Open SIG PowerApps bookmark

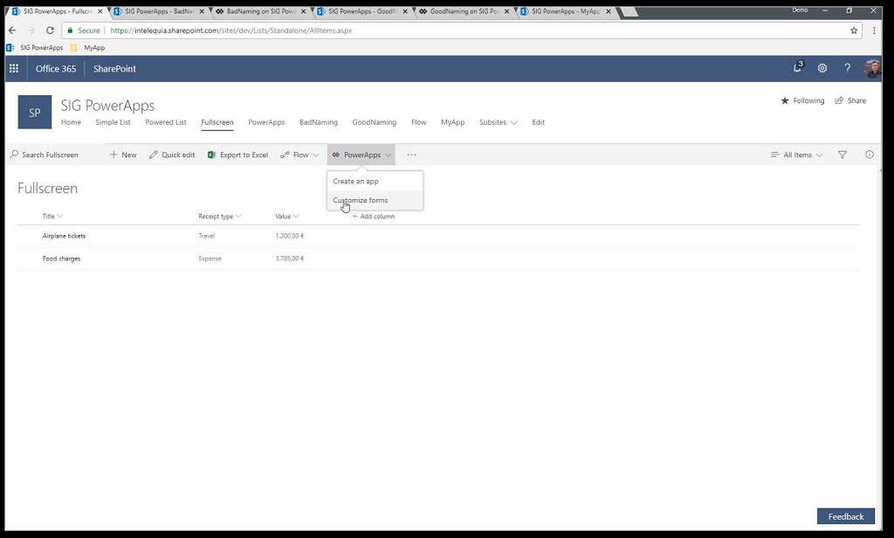(35, 48)
